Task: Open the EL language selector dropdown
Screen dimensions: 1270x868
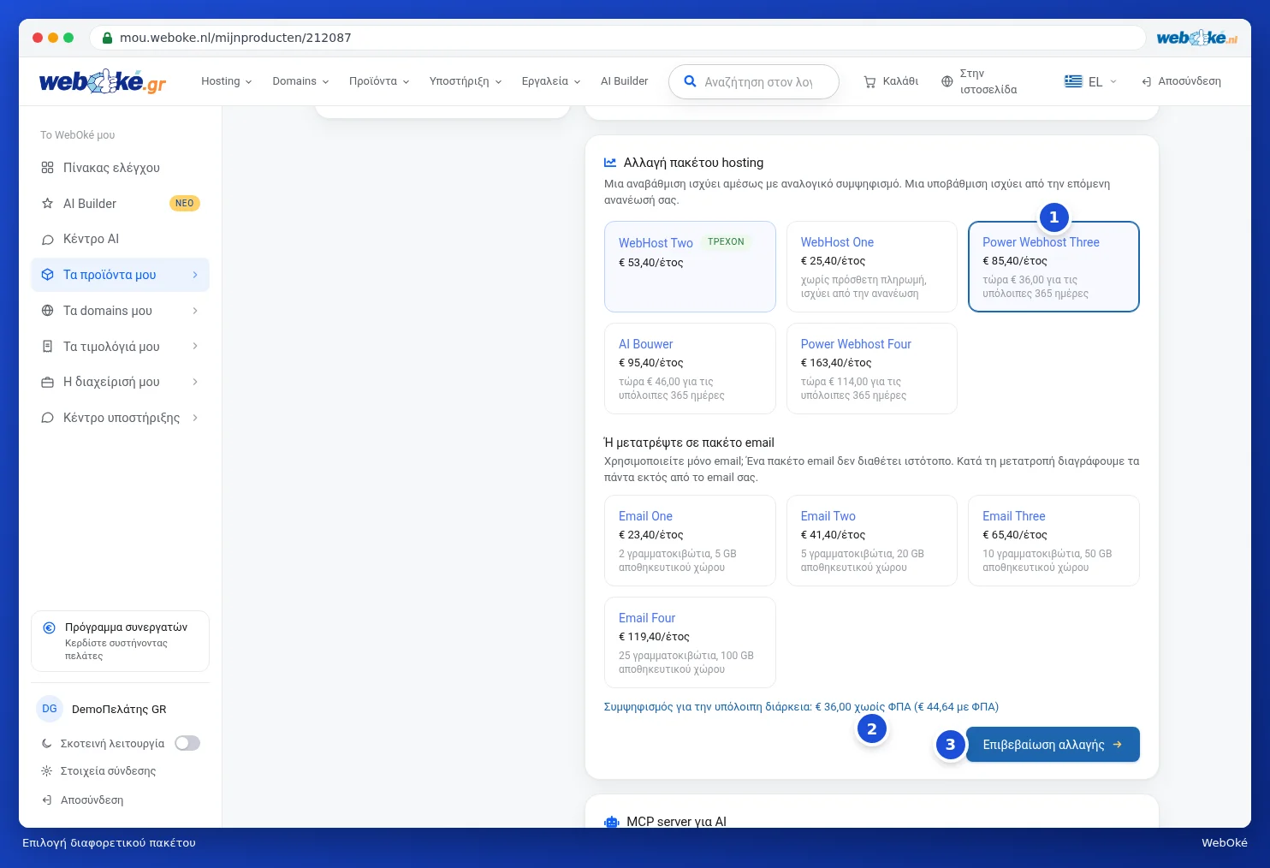Action: coord(1091,81)
